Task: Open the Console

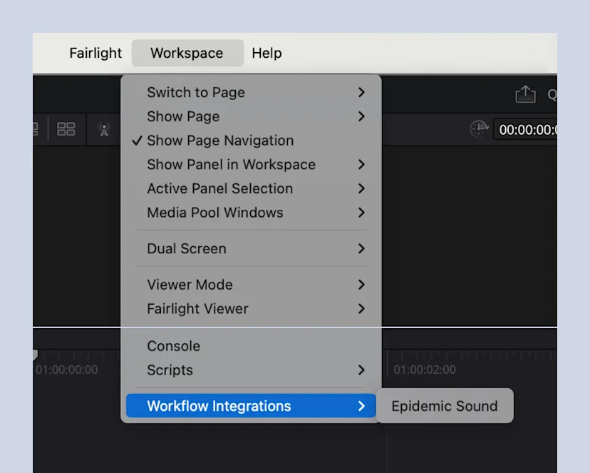Action: coord(173,346)
